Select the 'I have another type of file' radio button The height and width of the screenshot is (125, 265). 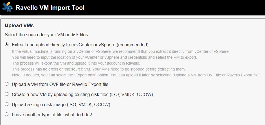6,114
